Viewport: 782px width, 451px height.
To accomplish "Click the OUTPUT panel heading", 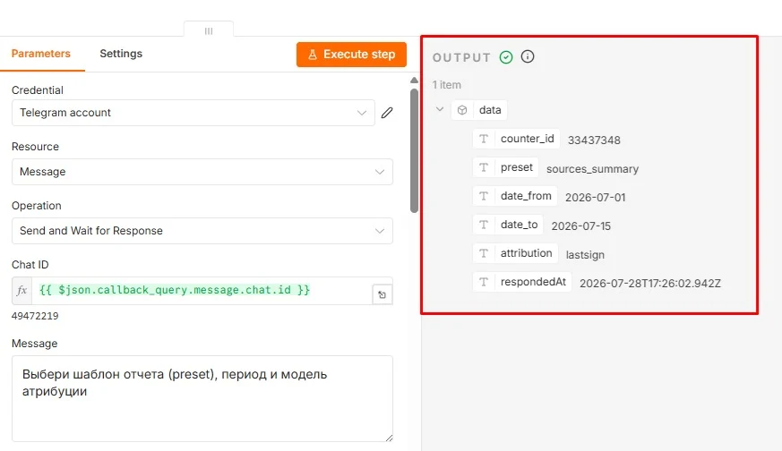I will [461, 57].
